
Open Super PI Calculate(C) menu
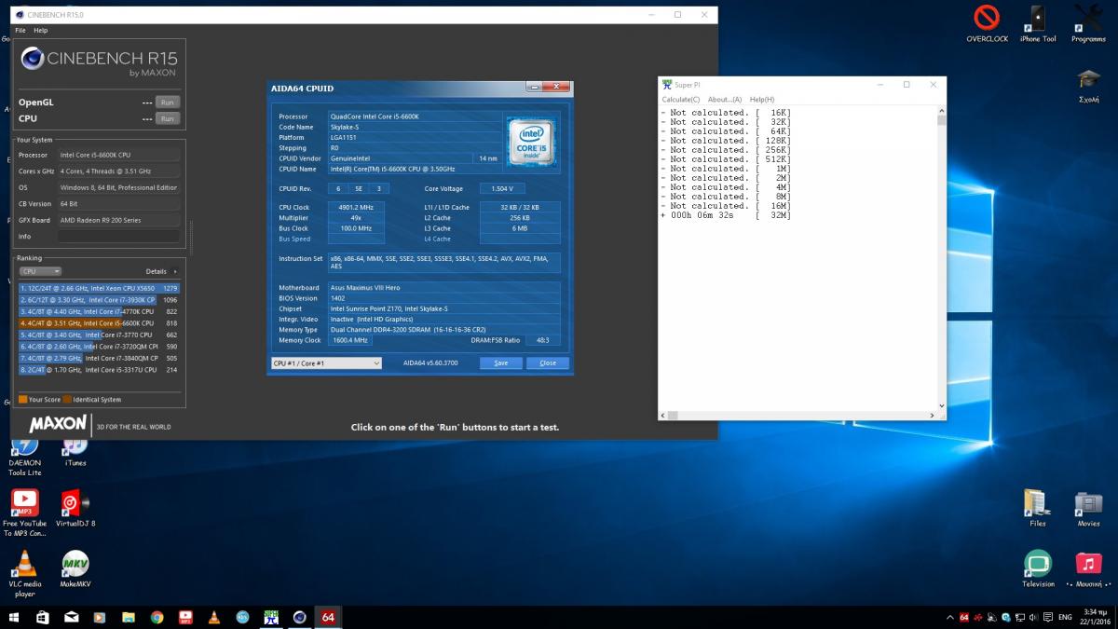coord(681,100)
